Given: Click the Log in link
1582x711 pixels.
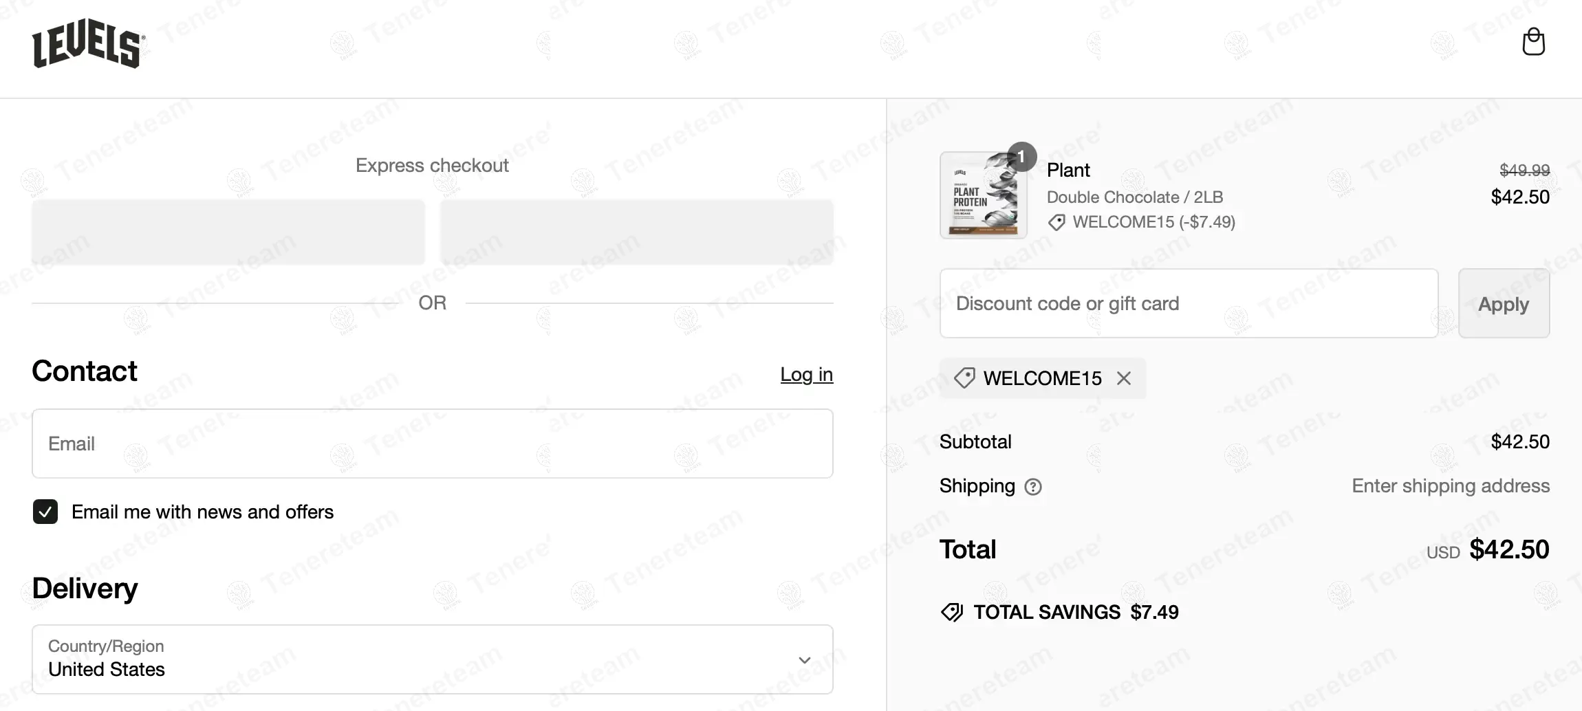Looking at the screenshot, I should click(806, 374).
